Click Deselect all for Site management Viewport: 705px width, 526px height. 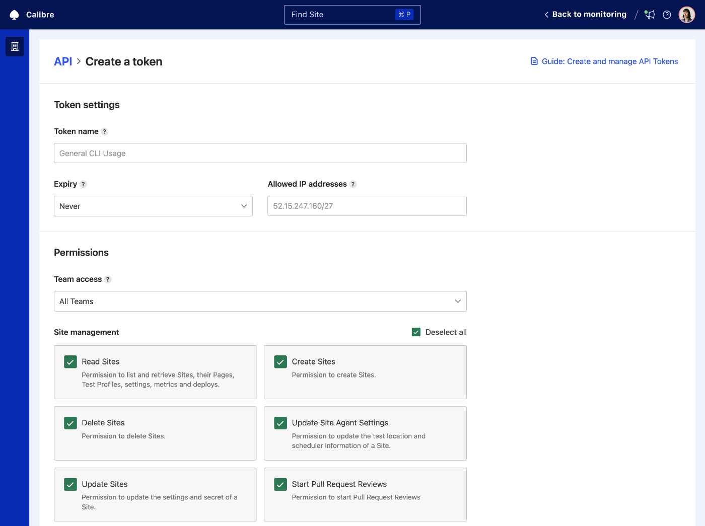tap(439, 332)
